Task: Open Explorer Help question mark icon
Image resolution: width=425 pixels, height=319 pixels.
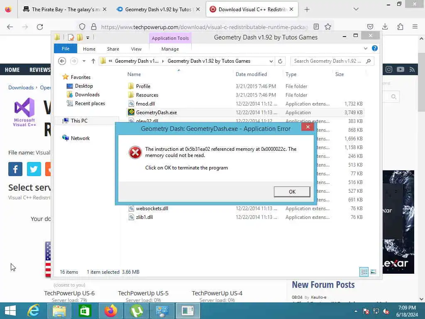Action: pyautogui.click(x=375, y=48)
